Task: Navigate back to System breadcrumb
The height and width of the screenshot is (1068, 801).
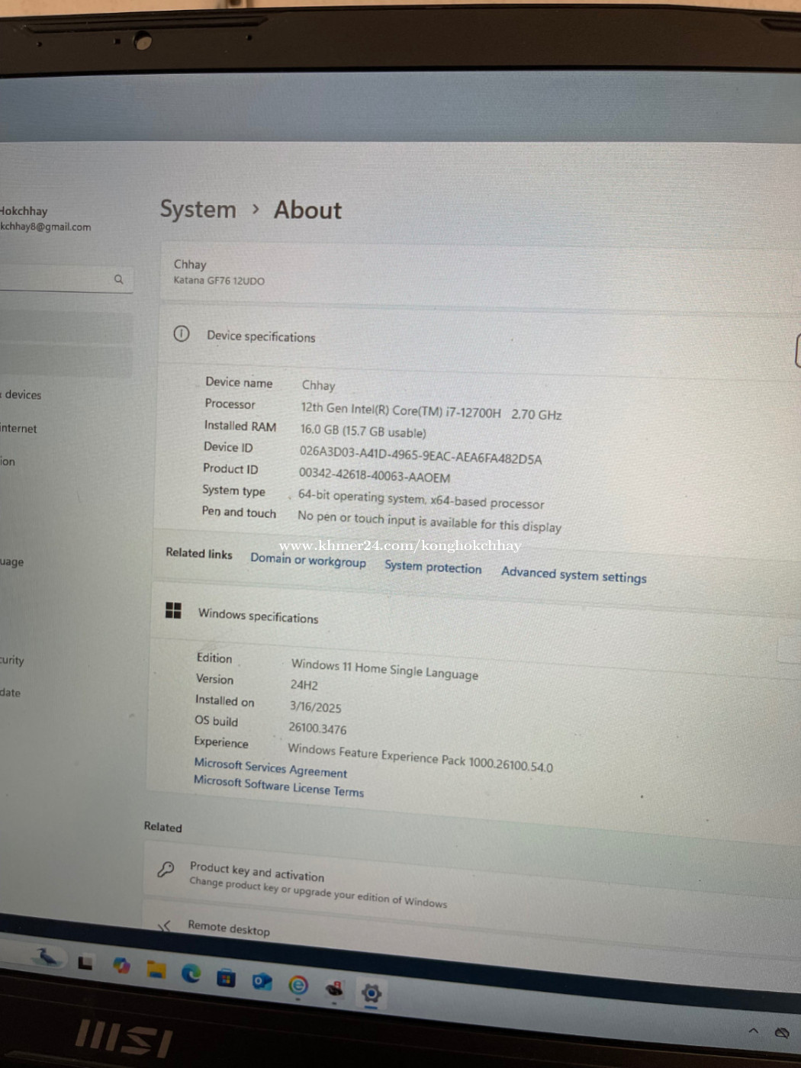Action: [198, 209]
